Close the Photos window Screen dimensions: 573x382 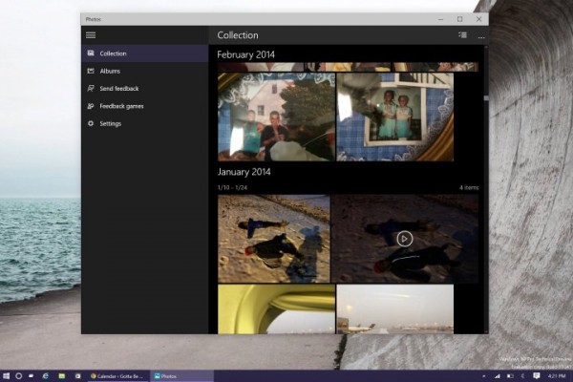point(478,19)
